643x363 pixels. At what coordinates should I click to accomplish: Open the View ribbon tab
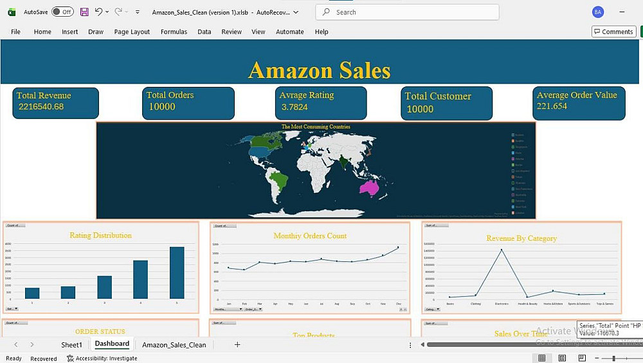[258, 32]
